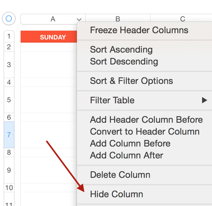
Task: Select Sort Ascending from menu
Action: click(121, 49)
